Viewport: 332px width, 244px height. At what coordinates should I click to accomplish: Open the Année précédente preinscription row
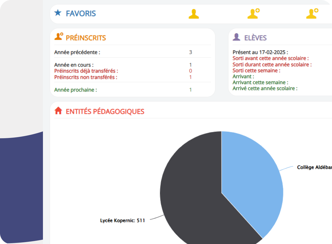click(77, 52)
